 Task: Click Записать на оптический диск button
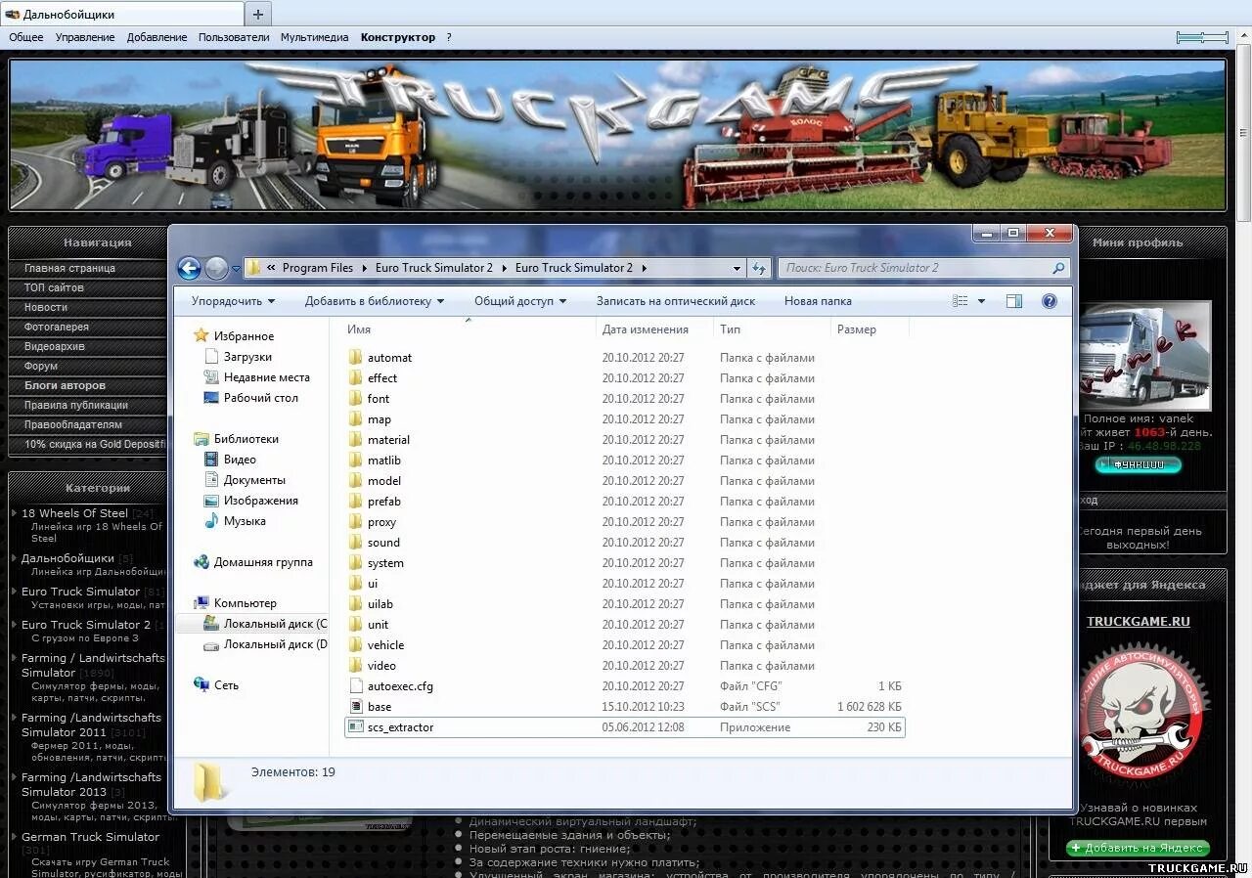point(676,301)
